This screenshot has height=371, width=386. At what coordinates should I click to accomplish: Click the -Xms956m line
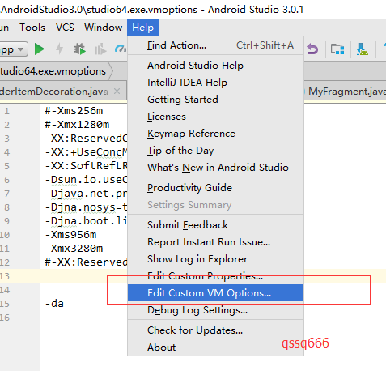click(x=70, y=235)
